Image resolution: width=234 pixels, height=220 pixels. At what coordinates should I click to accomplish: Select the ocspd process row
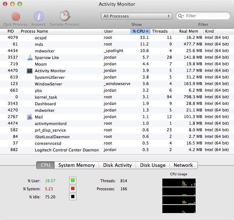click(x=117, y=37)
